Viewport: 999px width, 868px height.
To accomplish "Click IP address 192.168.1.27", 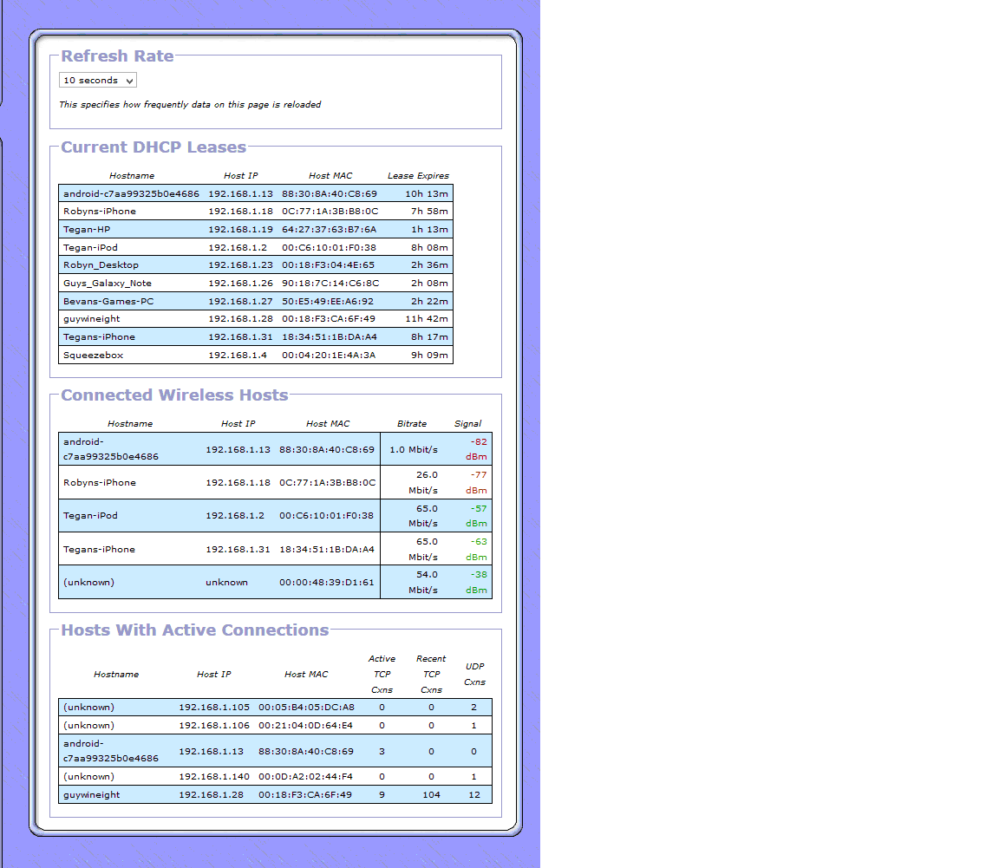I will click(x=241, y=302).
